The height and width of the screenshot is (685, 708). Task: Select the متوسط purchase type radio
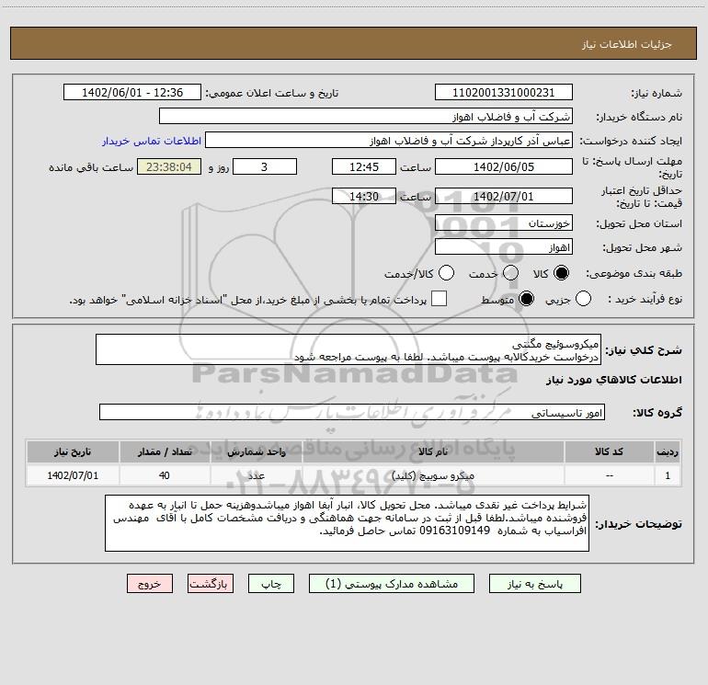pyautogui.click(x=526, y=299)
